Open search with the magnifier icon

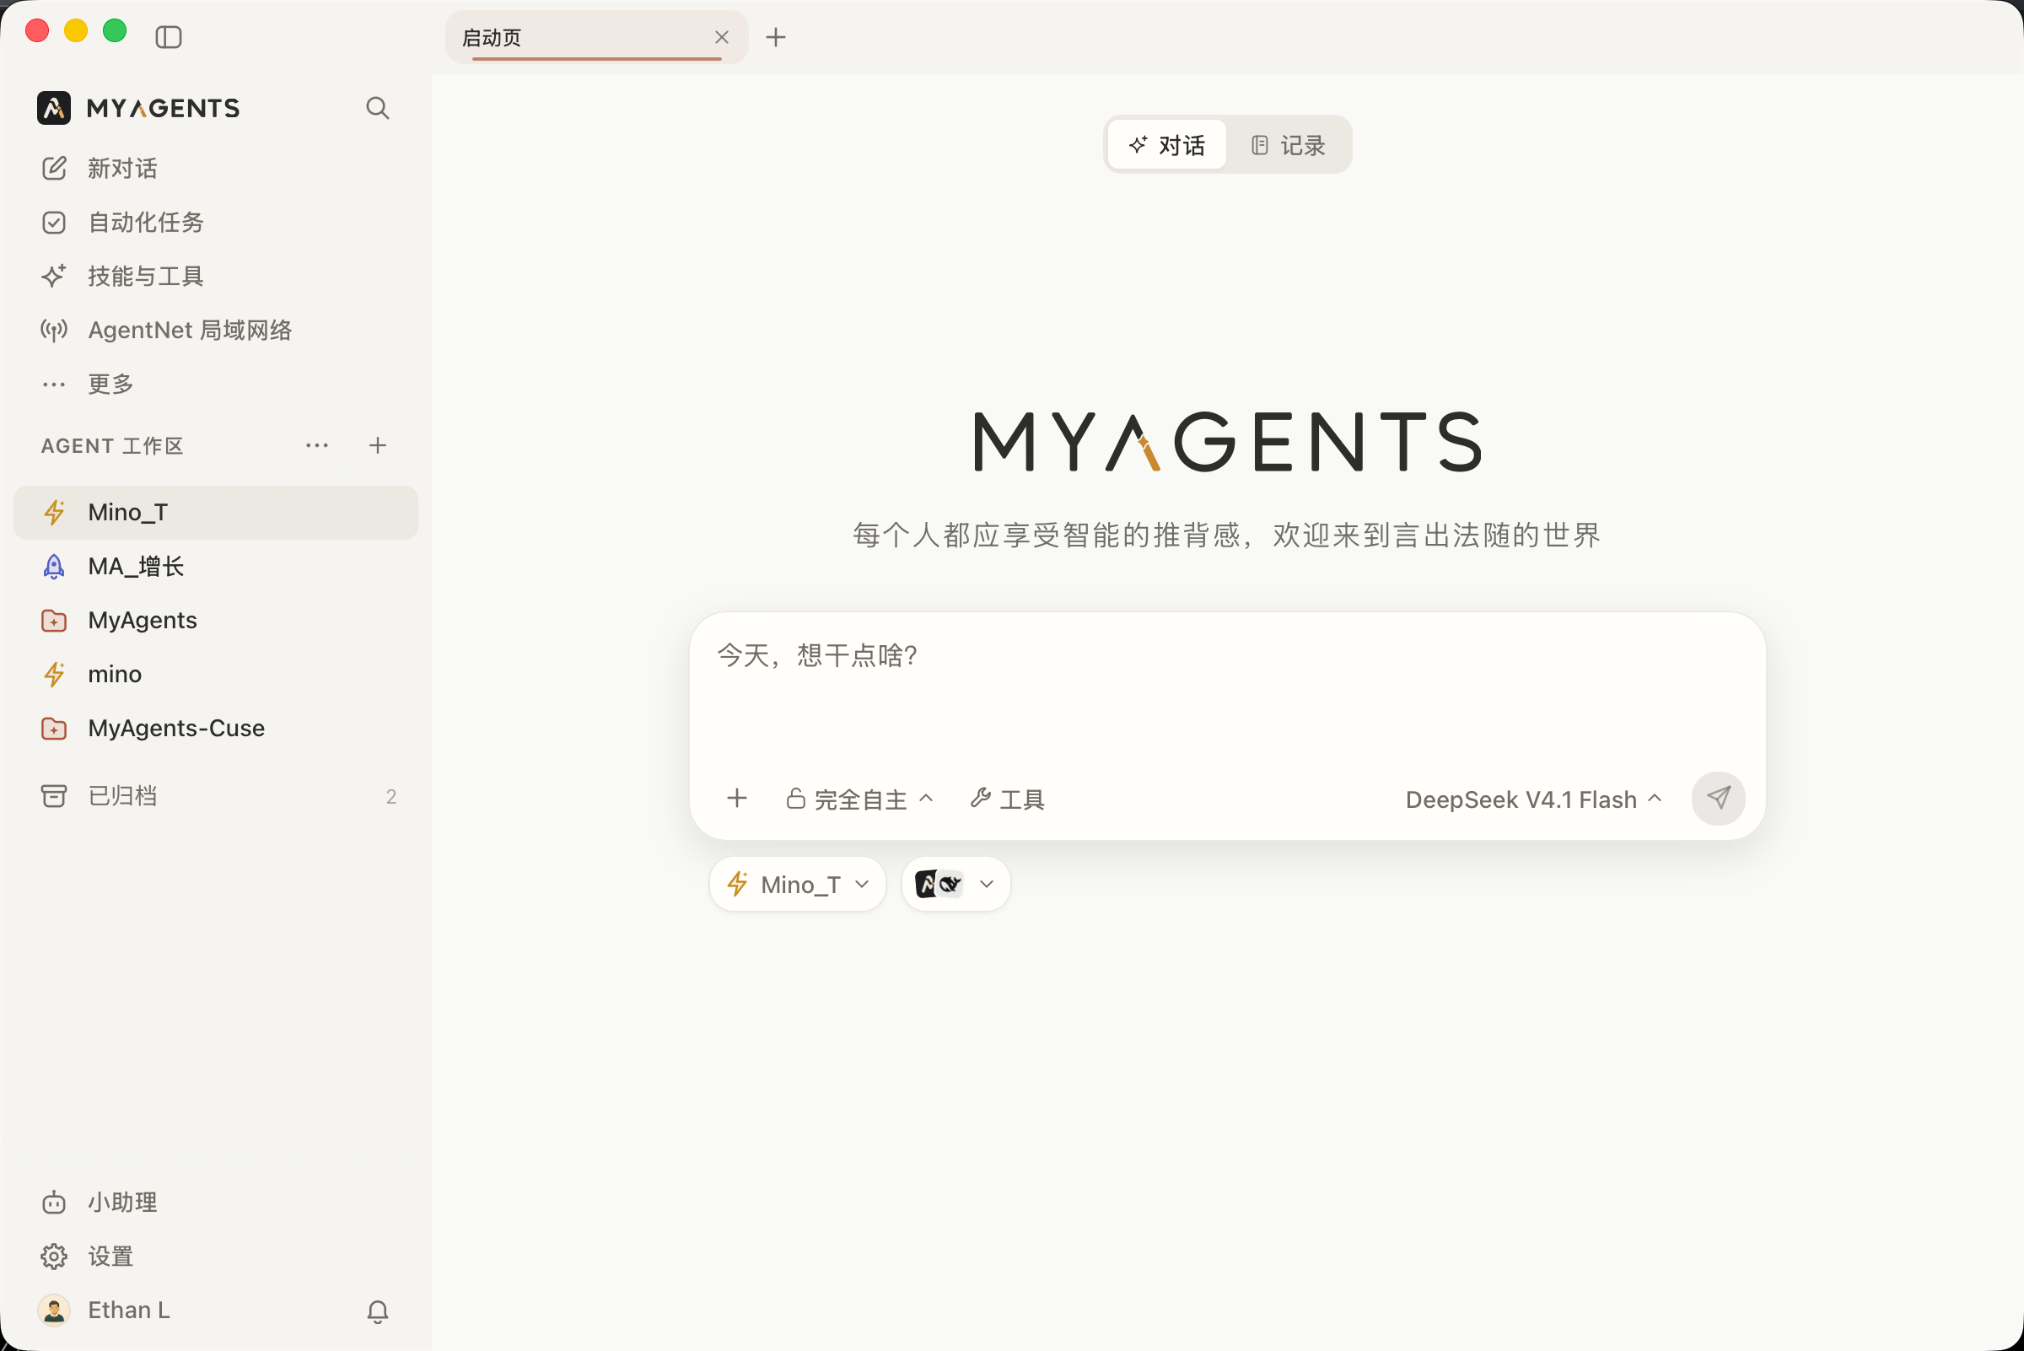(378, 108)
